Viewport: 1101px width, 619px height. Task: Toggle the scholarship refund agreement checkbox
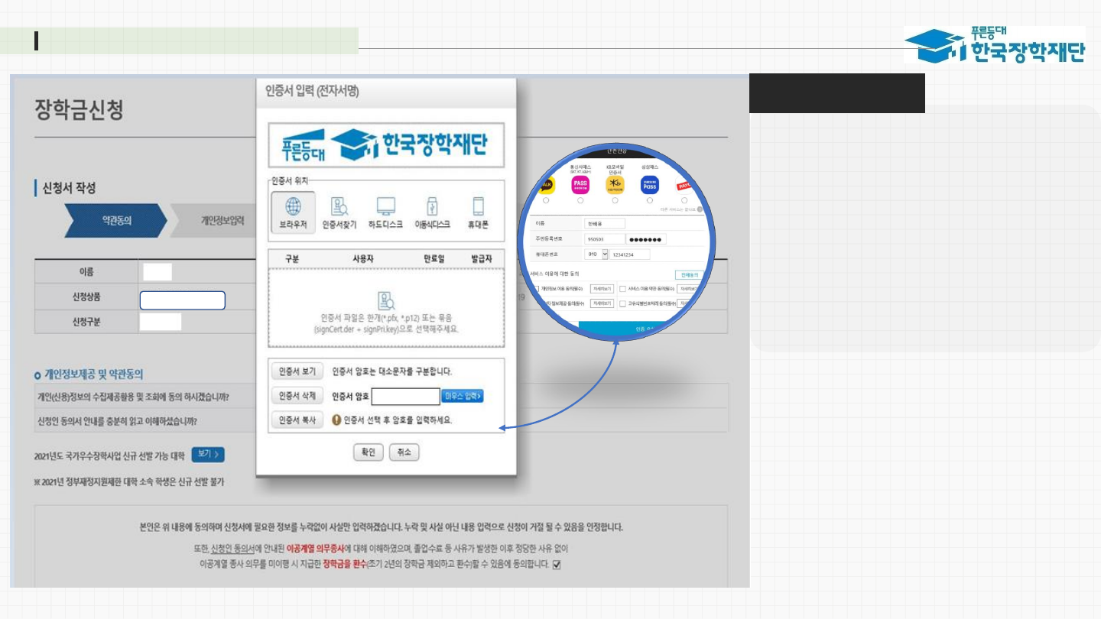pyautogui.click(x=557, y=565)
